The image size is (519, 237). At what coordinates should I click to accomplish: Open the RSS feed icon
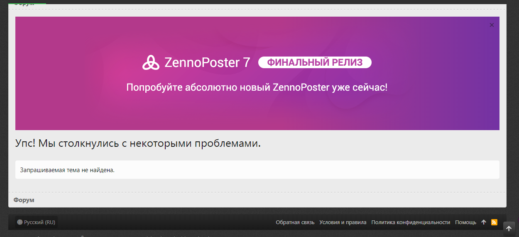pos(494,222)
